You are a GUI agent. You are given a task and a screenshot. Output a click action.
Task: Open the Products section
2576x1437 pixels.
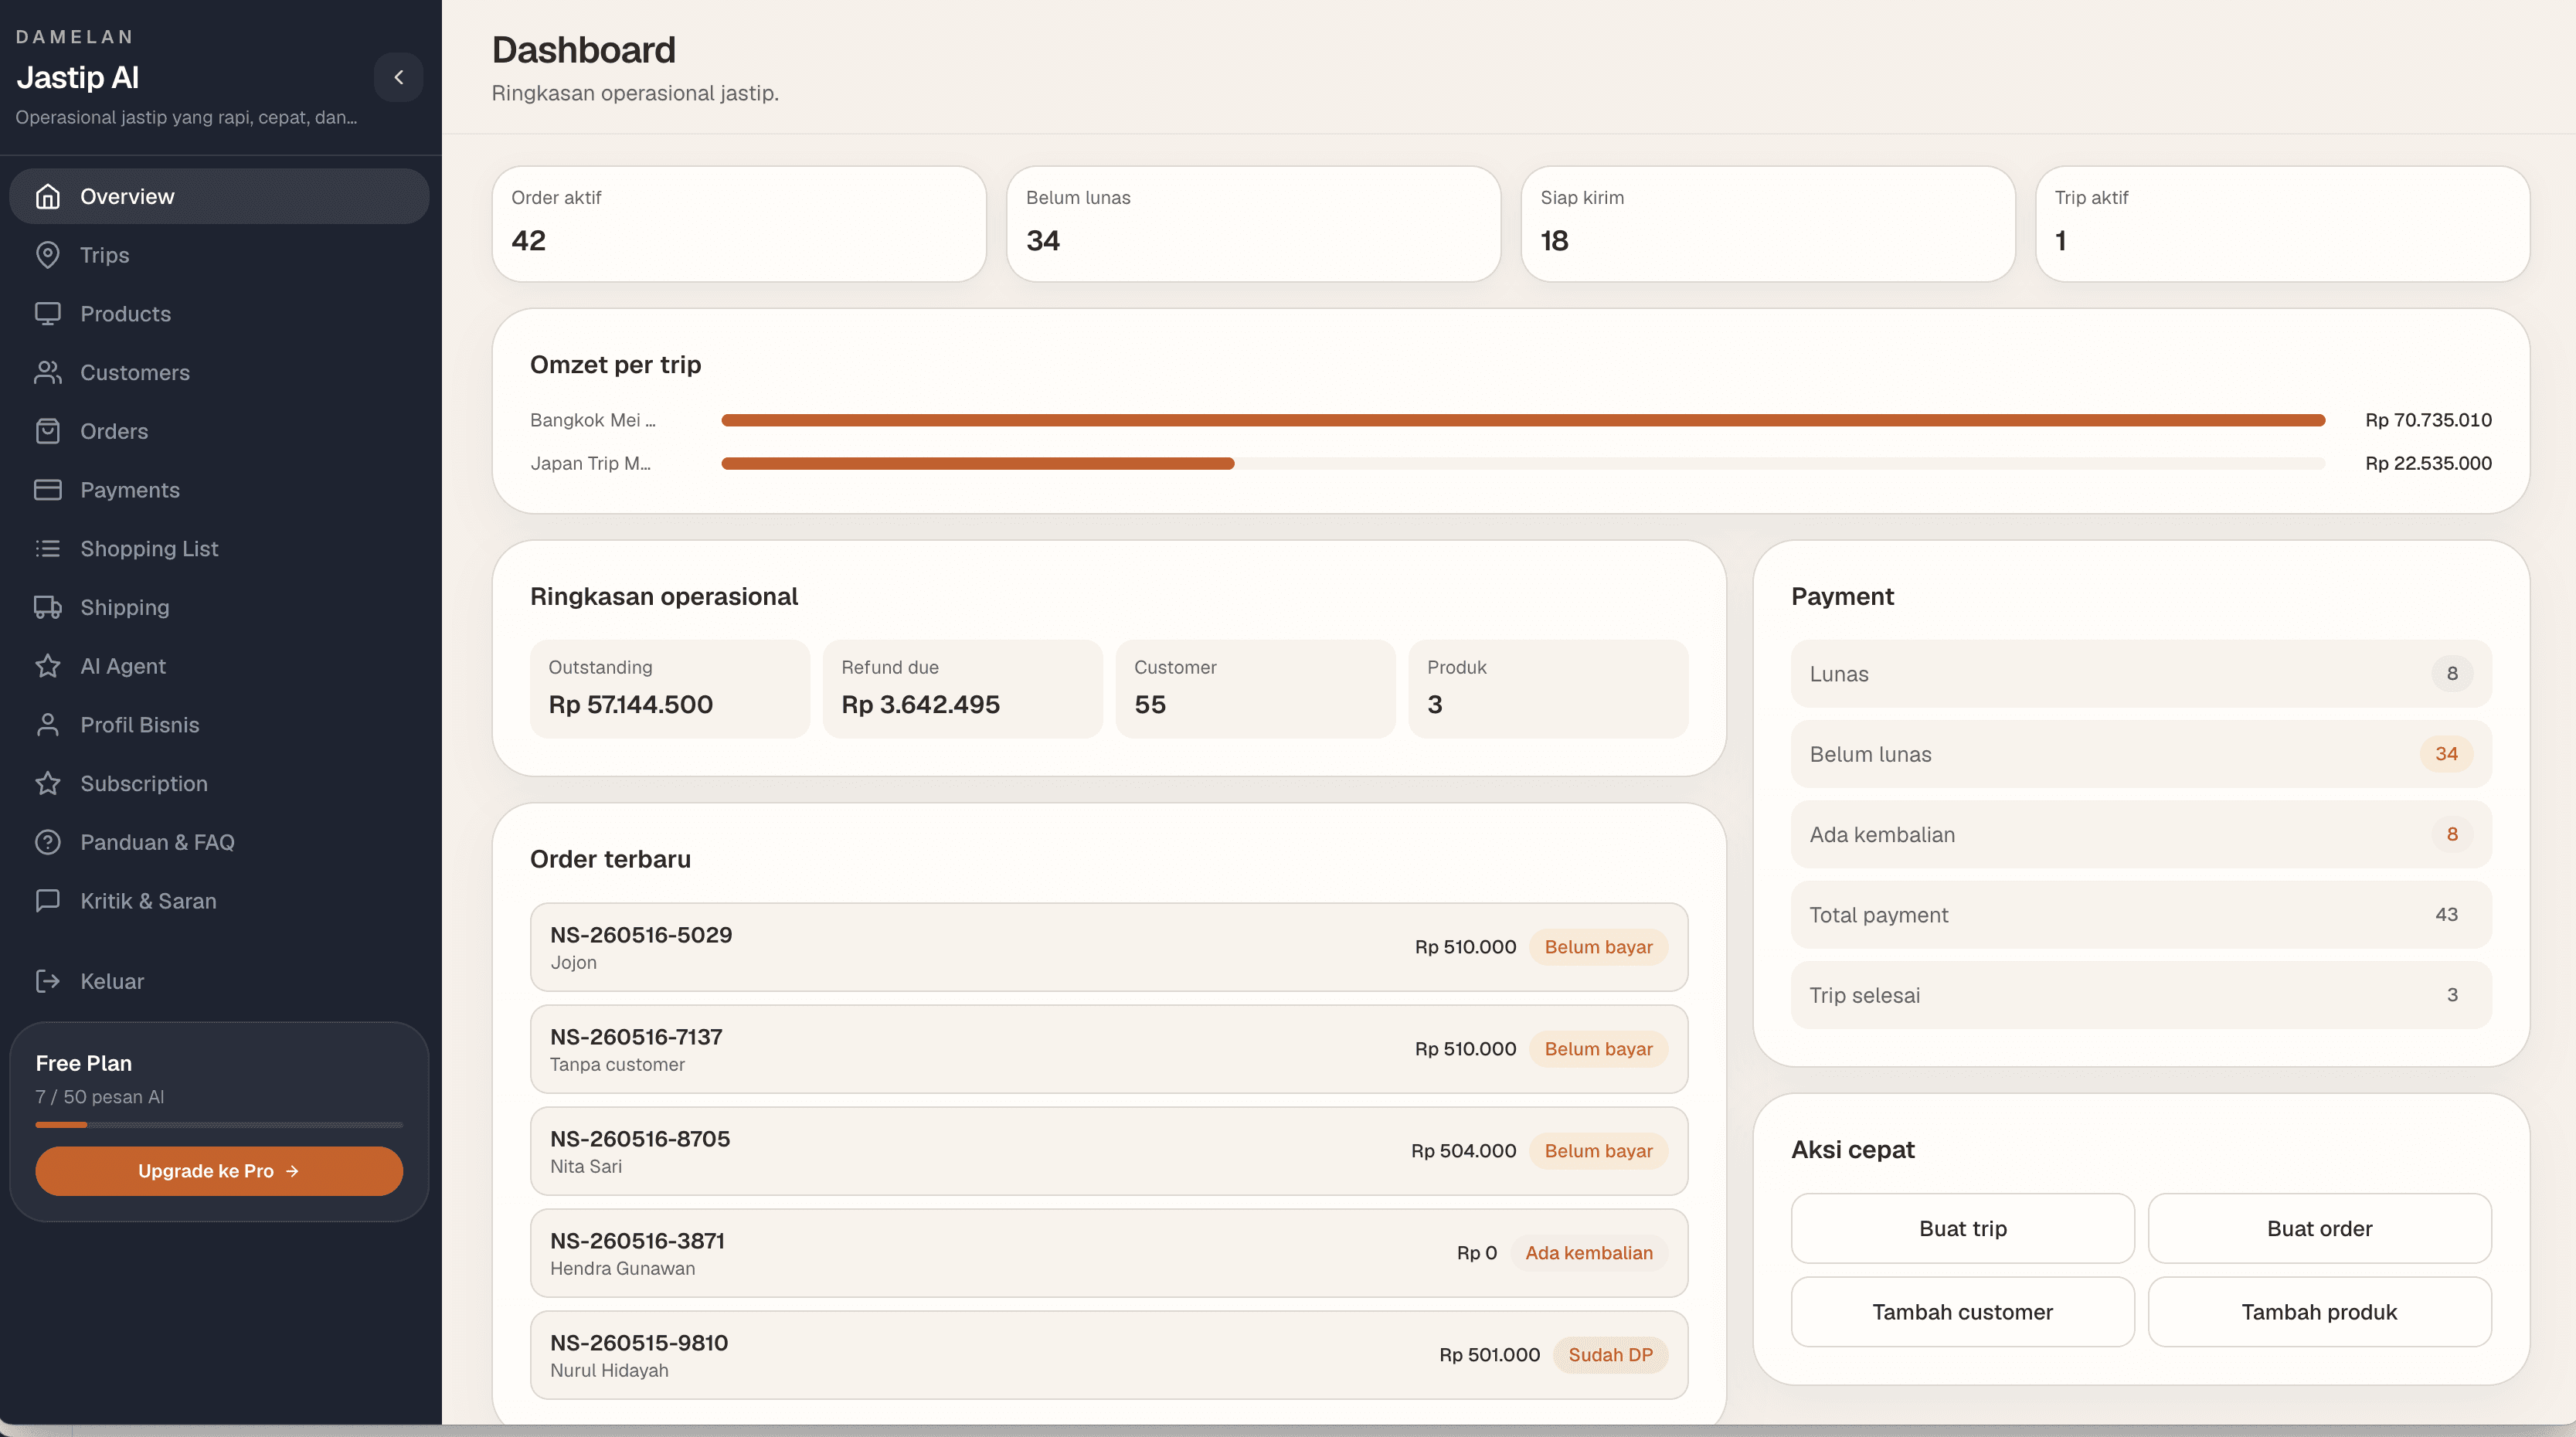coord(219,314)
